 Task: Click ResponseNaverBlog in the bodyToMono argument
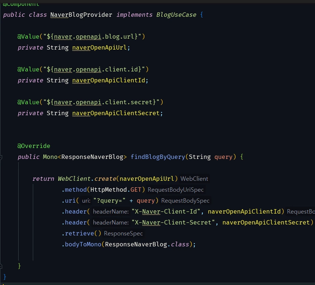136,245
